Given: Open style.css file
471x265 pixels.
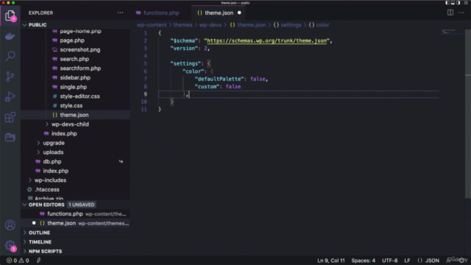Looking at the screenshot, I should (71, 106).
